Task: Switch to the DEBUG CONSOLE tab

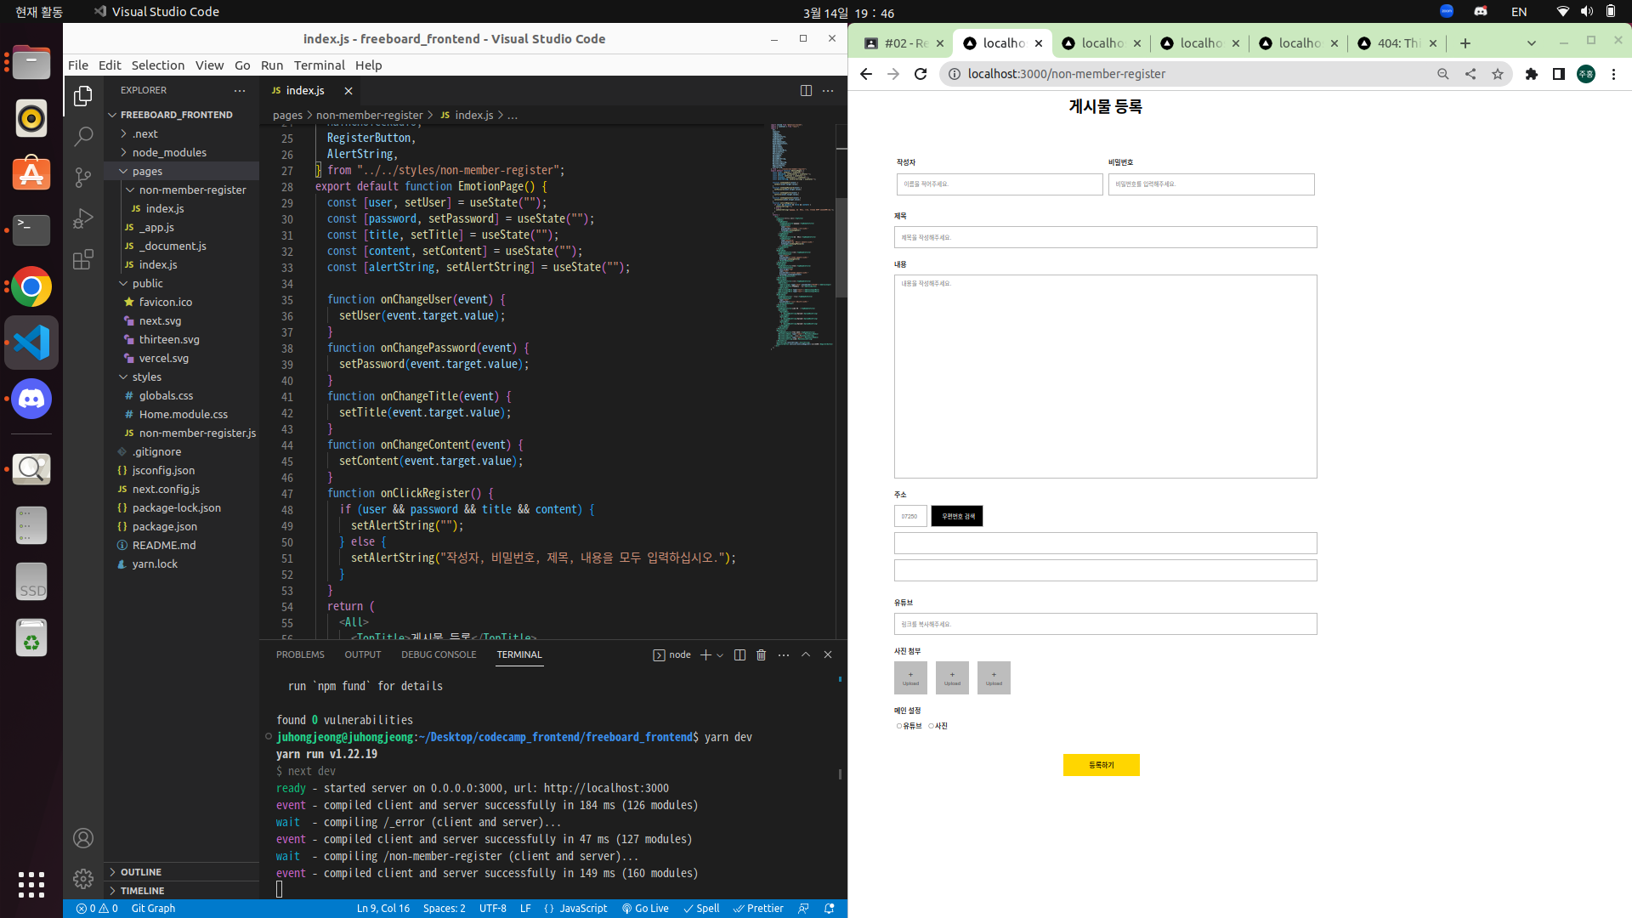Action: click(x=439, y=654)
